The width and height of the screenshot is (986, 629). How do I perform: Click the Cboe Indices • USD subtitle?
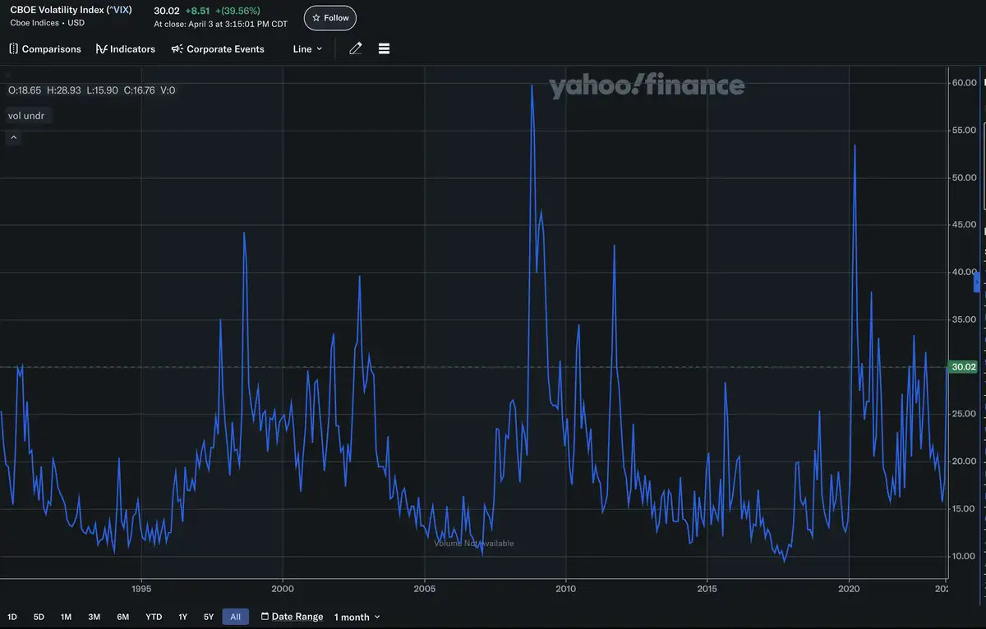pos(47,23)
